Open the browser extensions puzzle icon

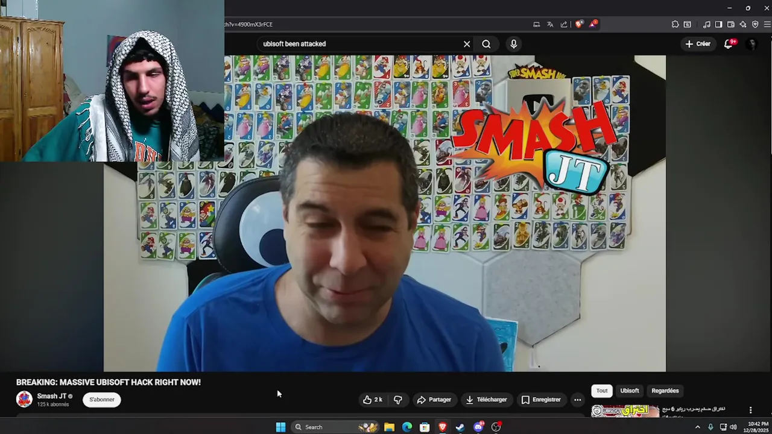click(x=675, y=25)
